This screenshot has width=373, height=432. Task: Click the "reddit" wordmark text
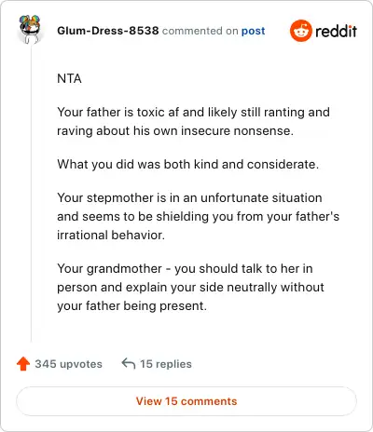pos(336,32)
